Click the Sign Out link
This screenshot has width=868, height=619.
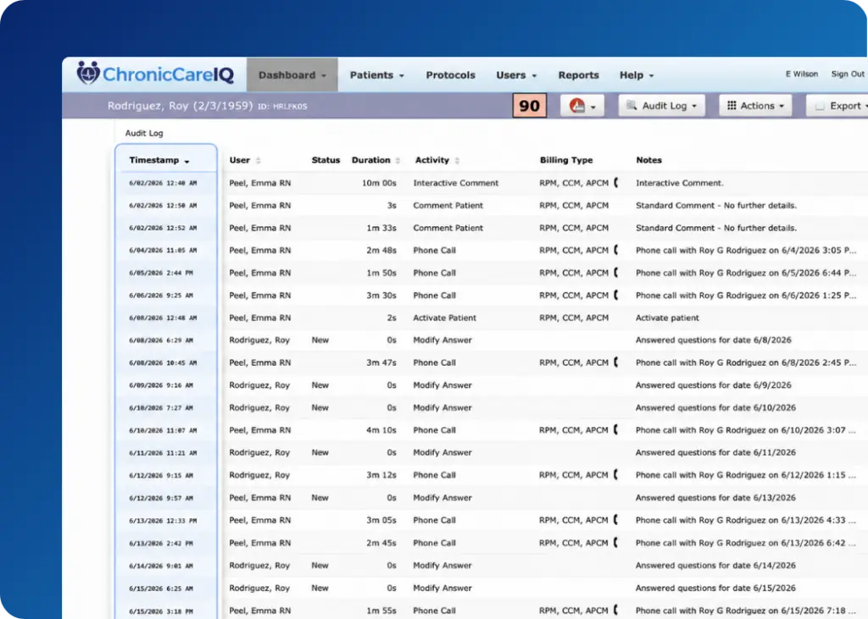848,74
